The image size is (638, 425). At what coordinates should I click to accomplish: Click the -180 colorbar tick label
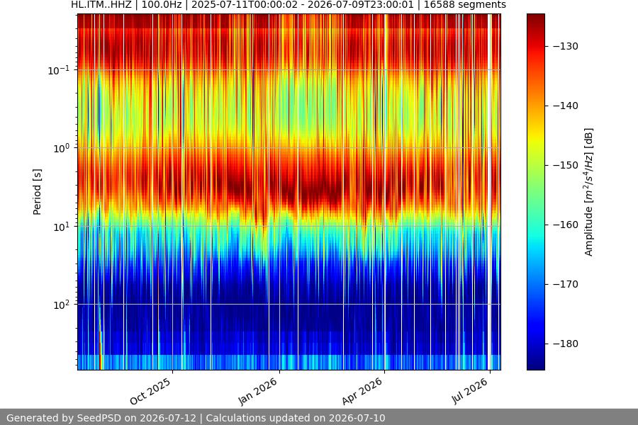(566, 344)
